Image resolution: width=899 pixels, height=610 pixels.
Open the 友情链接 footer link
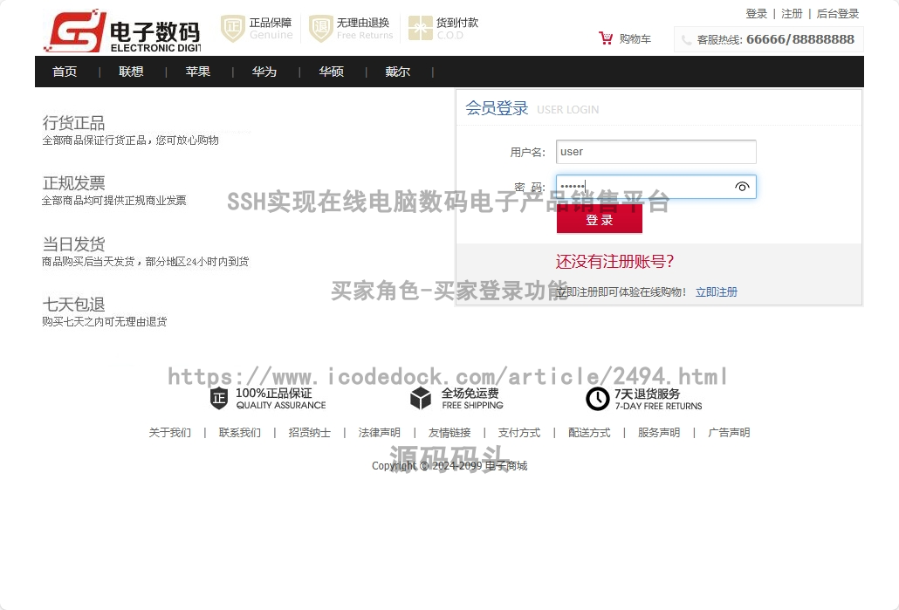[449, 433]
